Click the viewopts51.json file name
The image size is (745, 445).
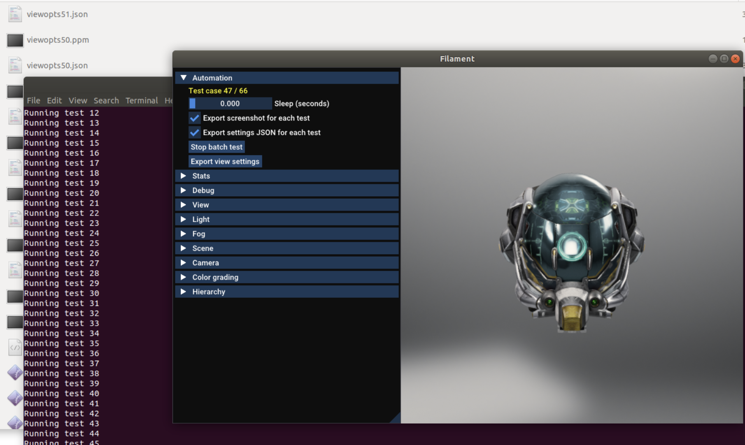coord(57,14)
